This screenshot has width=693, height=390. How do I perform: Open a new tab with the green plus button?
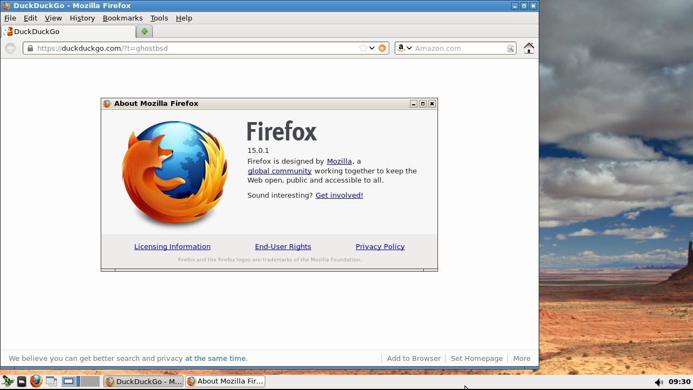(x=144, y=31)
